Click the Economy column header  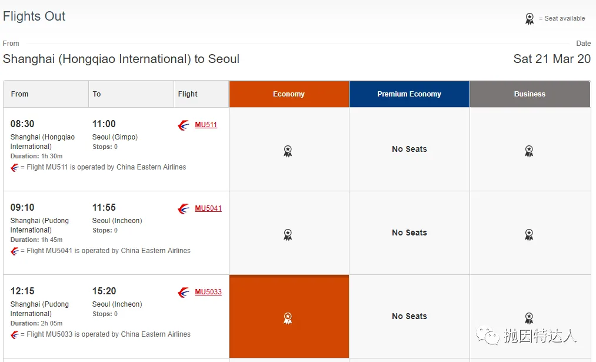(x=289, y=94)
